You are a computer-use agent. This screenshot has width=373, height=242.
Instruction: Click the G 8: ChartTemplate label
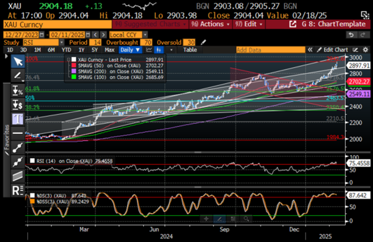pos(333,24)
